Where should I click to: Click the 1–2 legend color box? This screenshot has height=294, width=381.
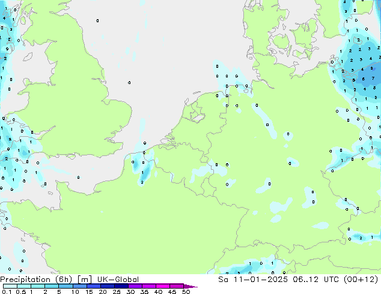click(38, 286)
